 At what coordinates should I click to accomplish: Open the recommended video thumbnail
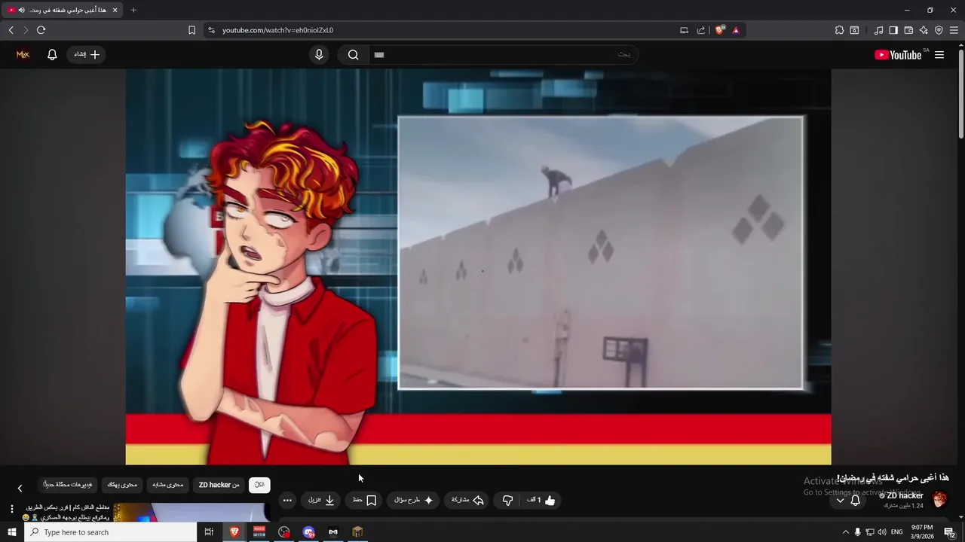[192, 512]
